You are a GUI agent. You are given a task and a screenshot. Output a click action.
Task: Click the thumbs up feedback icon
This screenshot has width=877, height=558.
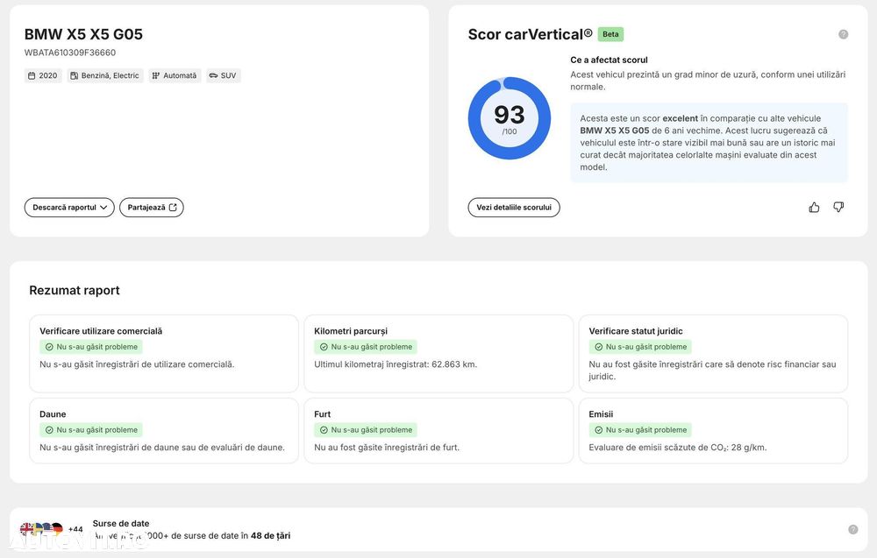(814, 208)
